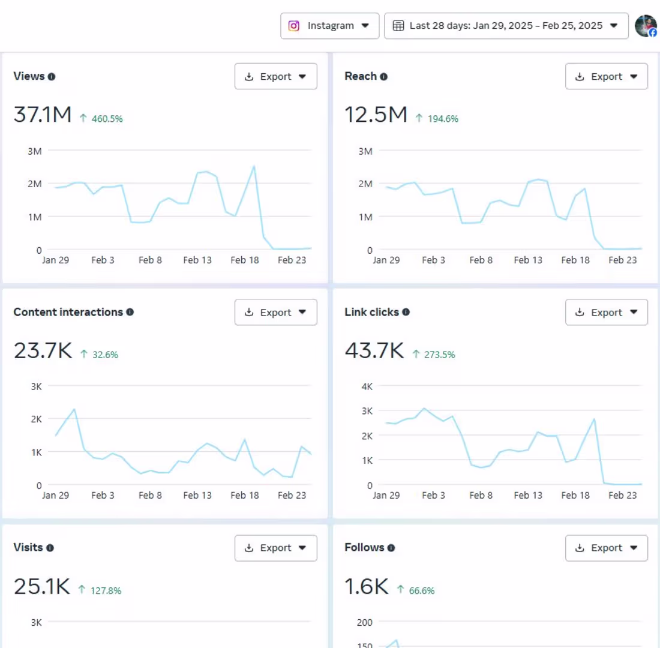Image resolution: width=660 pixels, height=648 pixels.
Task: Click the Views chart peak near Feb 18
Action: (254, 167)
